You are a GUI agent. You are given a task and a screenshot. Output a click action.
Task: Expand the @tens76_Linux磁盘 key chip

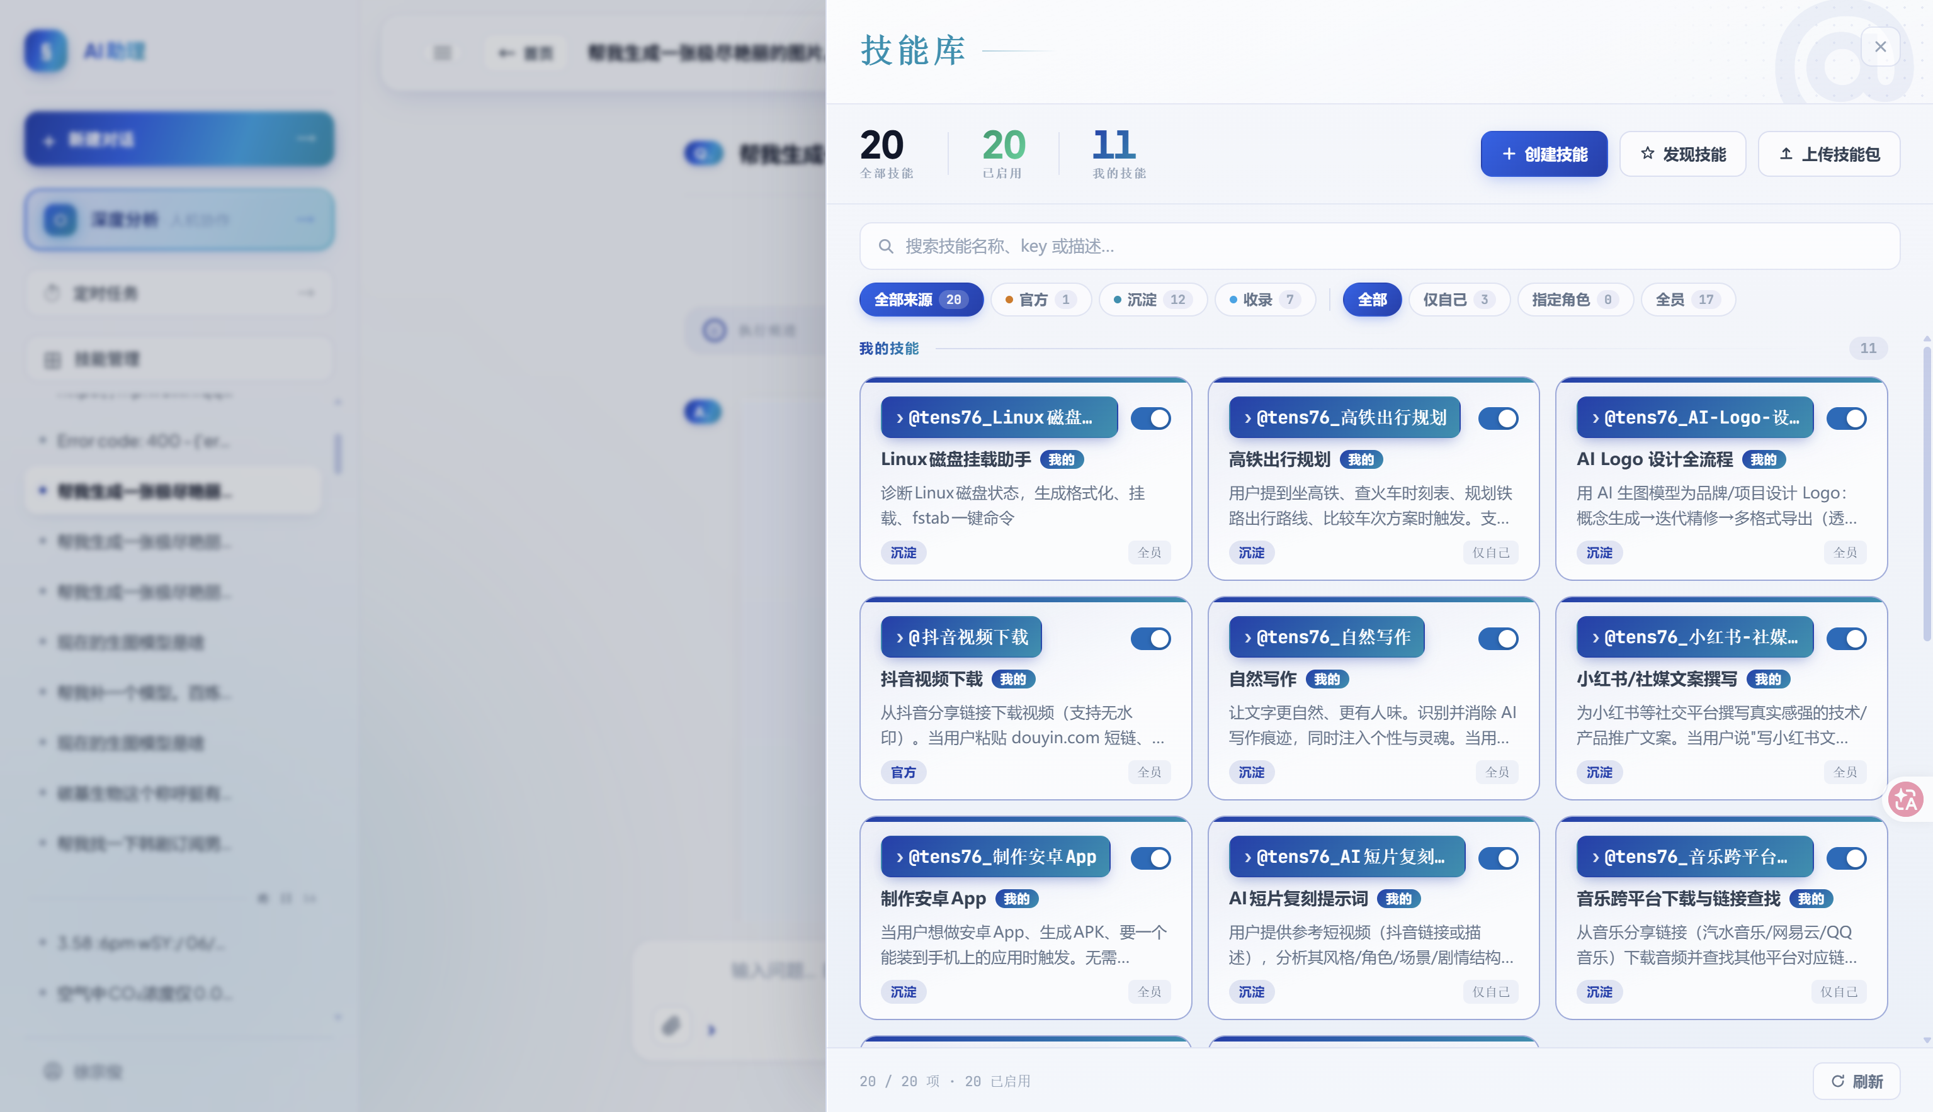999,418
